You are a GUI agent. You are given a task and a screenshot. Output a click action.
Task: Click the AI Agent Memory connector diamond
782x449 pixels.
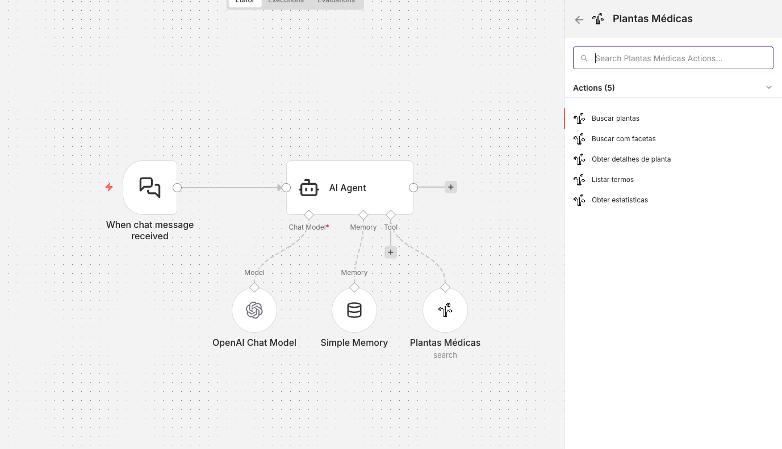pyautogui.click(x=363, y=215)
